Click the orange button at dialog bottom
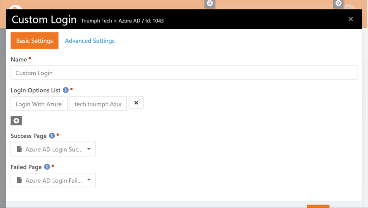The height and width of the screenshot is (208, 368). [x=318, y=206]
